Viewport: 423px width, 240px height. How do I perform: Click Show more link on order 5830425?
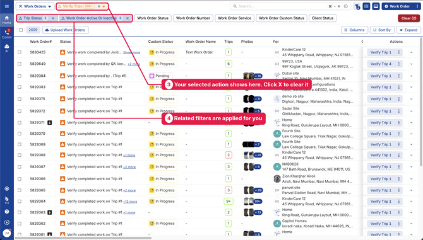132,52
